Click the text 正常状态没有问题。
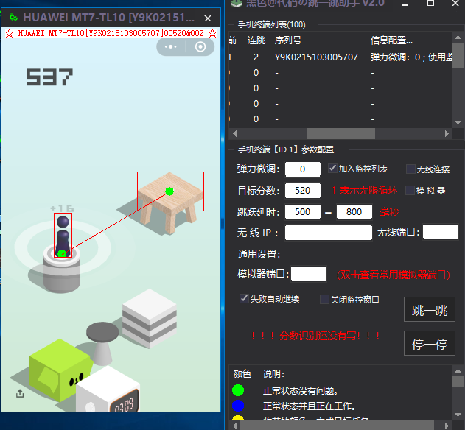Screen dimensions: 465x430 (x=300, y=390)
